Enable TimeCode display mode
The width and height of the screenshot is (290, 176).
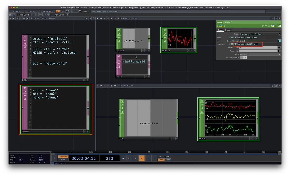tap(63, 157)
